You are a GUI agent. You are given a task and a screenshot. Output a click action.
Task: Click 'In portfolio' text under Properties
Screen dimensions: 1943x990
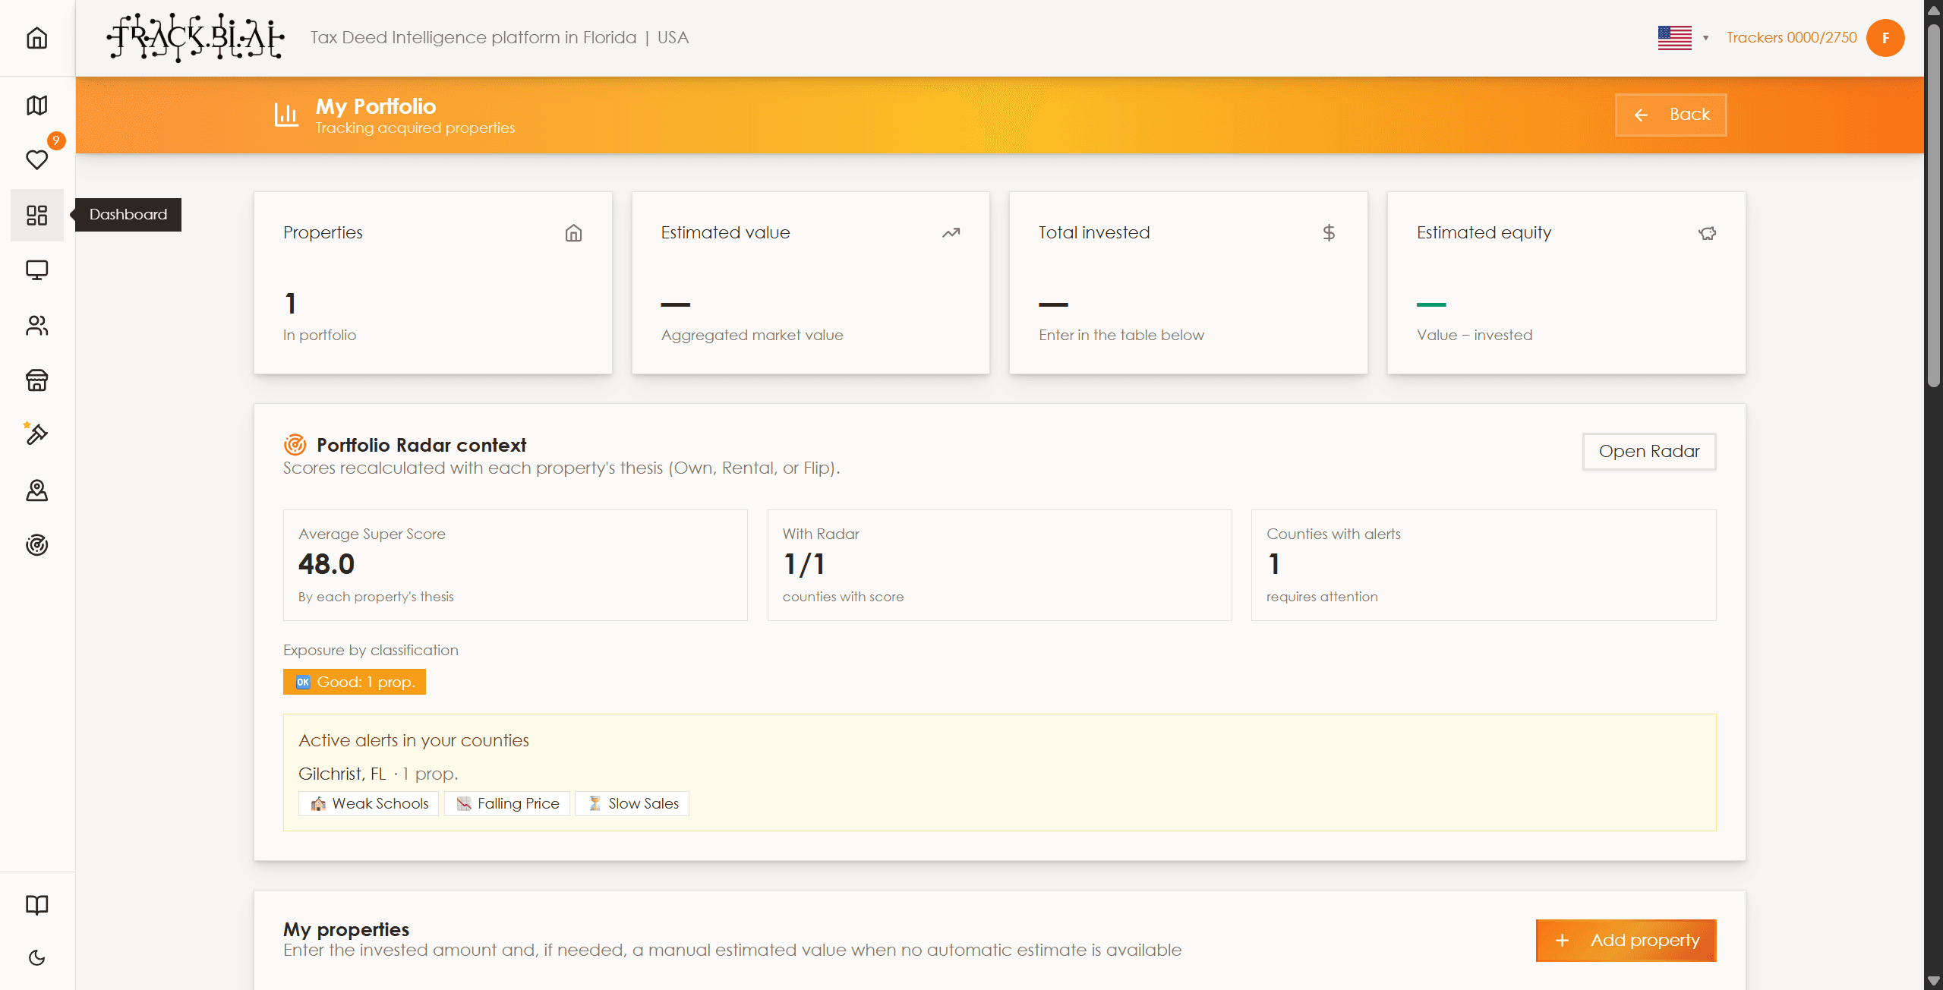click(320, 335)
